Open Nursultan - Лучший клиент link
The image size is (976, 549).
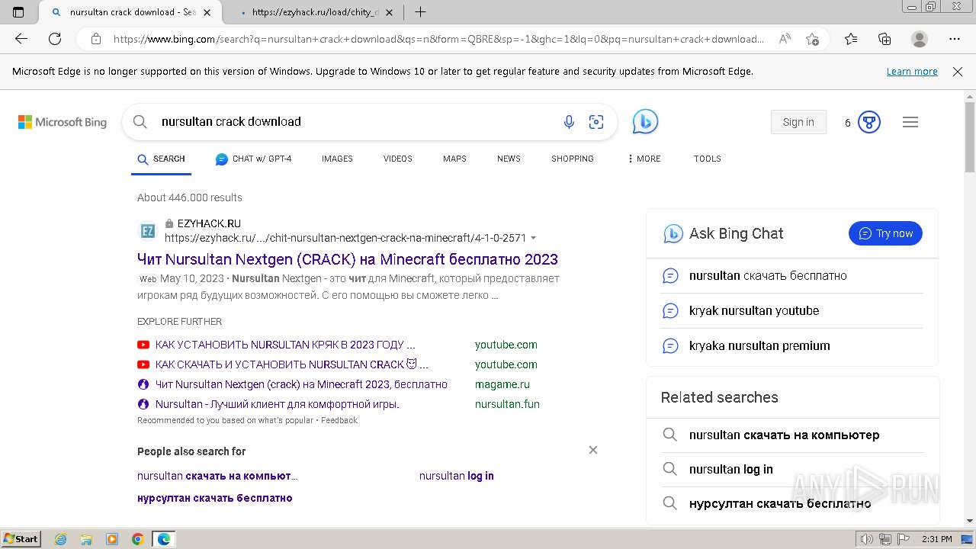[278, 404]
